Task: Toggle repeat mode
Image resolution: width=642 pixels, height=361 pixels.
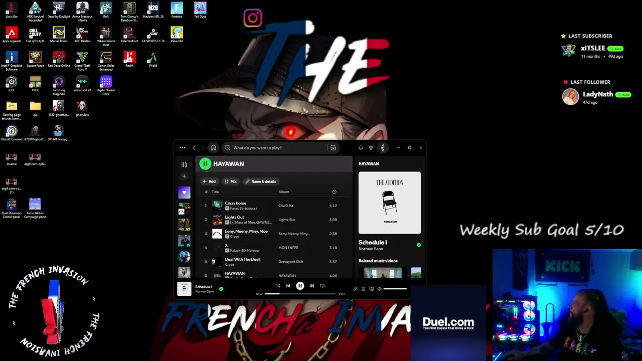Action: click(x=322, y=286)
